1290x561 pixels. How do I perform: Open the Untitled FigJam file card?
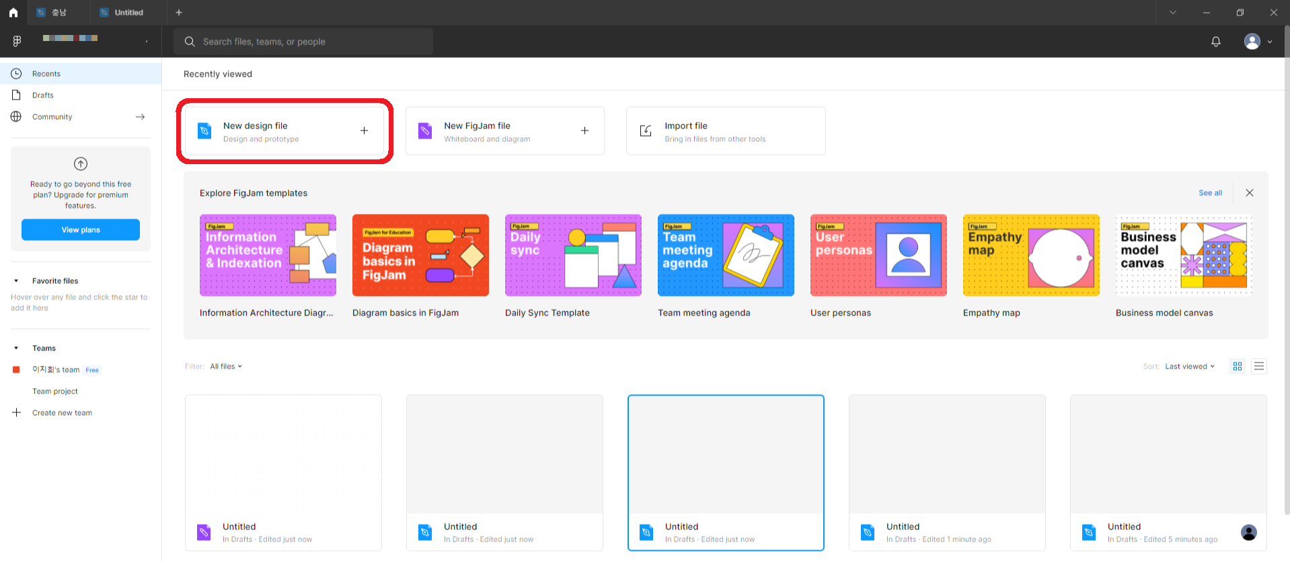click(283, 472)
